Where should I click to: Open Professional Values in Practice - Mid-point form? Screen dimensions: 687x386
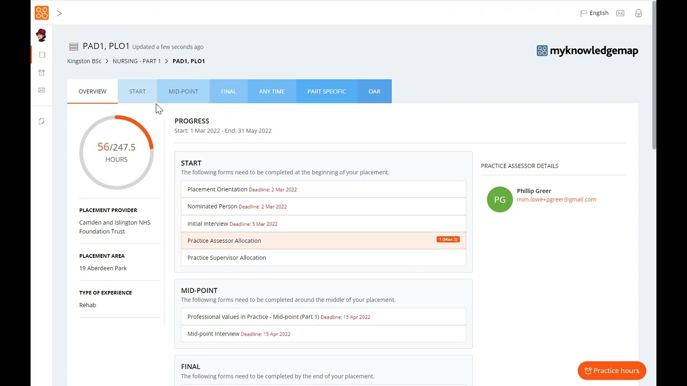coord(324,317)
